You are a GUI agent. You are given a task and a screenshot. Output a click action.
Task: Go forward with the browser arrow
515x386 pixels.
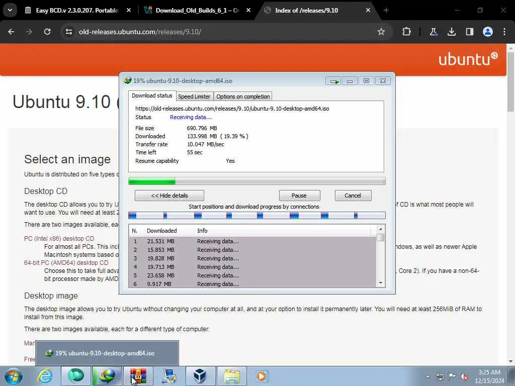29,32
